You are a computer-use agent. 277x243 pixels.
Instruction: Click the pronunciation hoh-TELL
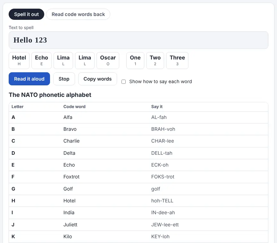coord(162,201)
